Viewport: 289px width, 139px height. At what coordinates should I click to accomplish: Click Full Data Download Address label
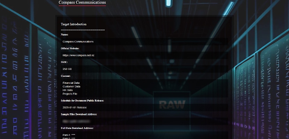tap(77, 128)
